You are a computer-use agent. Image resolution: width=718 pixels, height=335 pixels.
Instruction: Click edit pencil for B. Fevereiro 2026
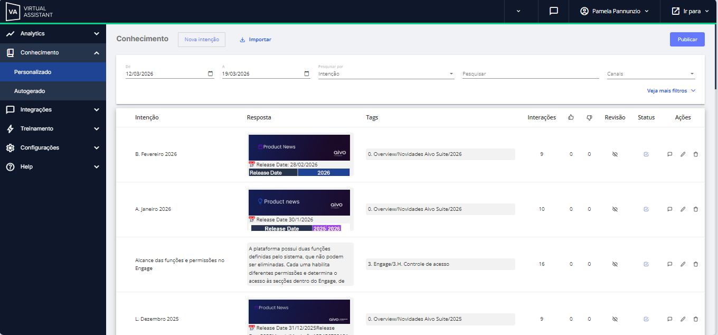[x=683, y=154]
